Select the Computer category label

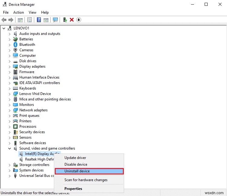coord(28,56)
